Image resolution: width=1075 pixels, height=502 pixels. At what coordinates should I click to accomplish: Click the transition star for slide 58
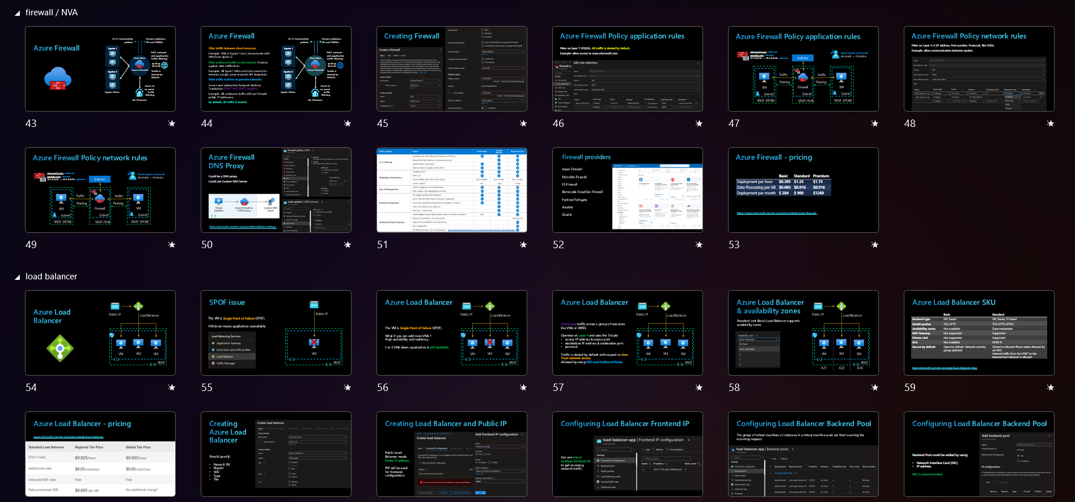coord(875,388)
